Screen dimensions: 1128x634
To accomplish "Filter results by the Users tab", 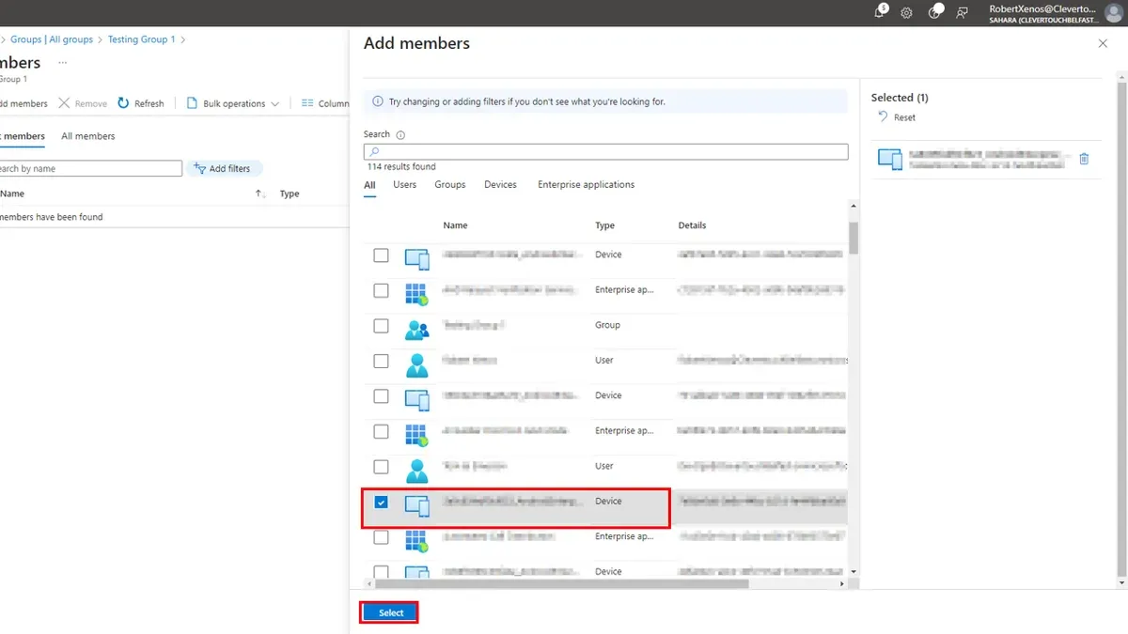I will (x=405, y=185).
